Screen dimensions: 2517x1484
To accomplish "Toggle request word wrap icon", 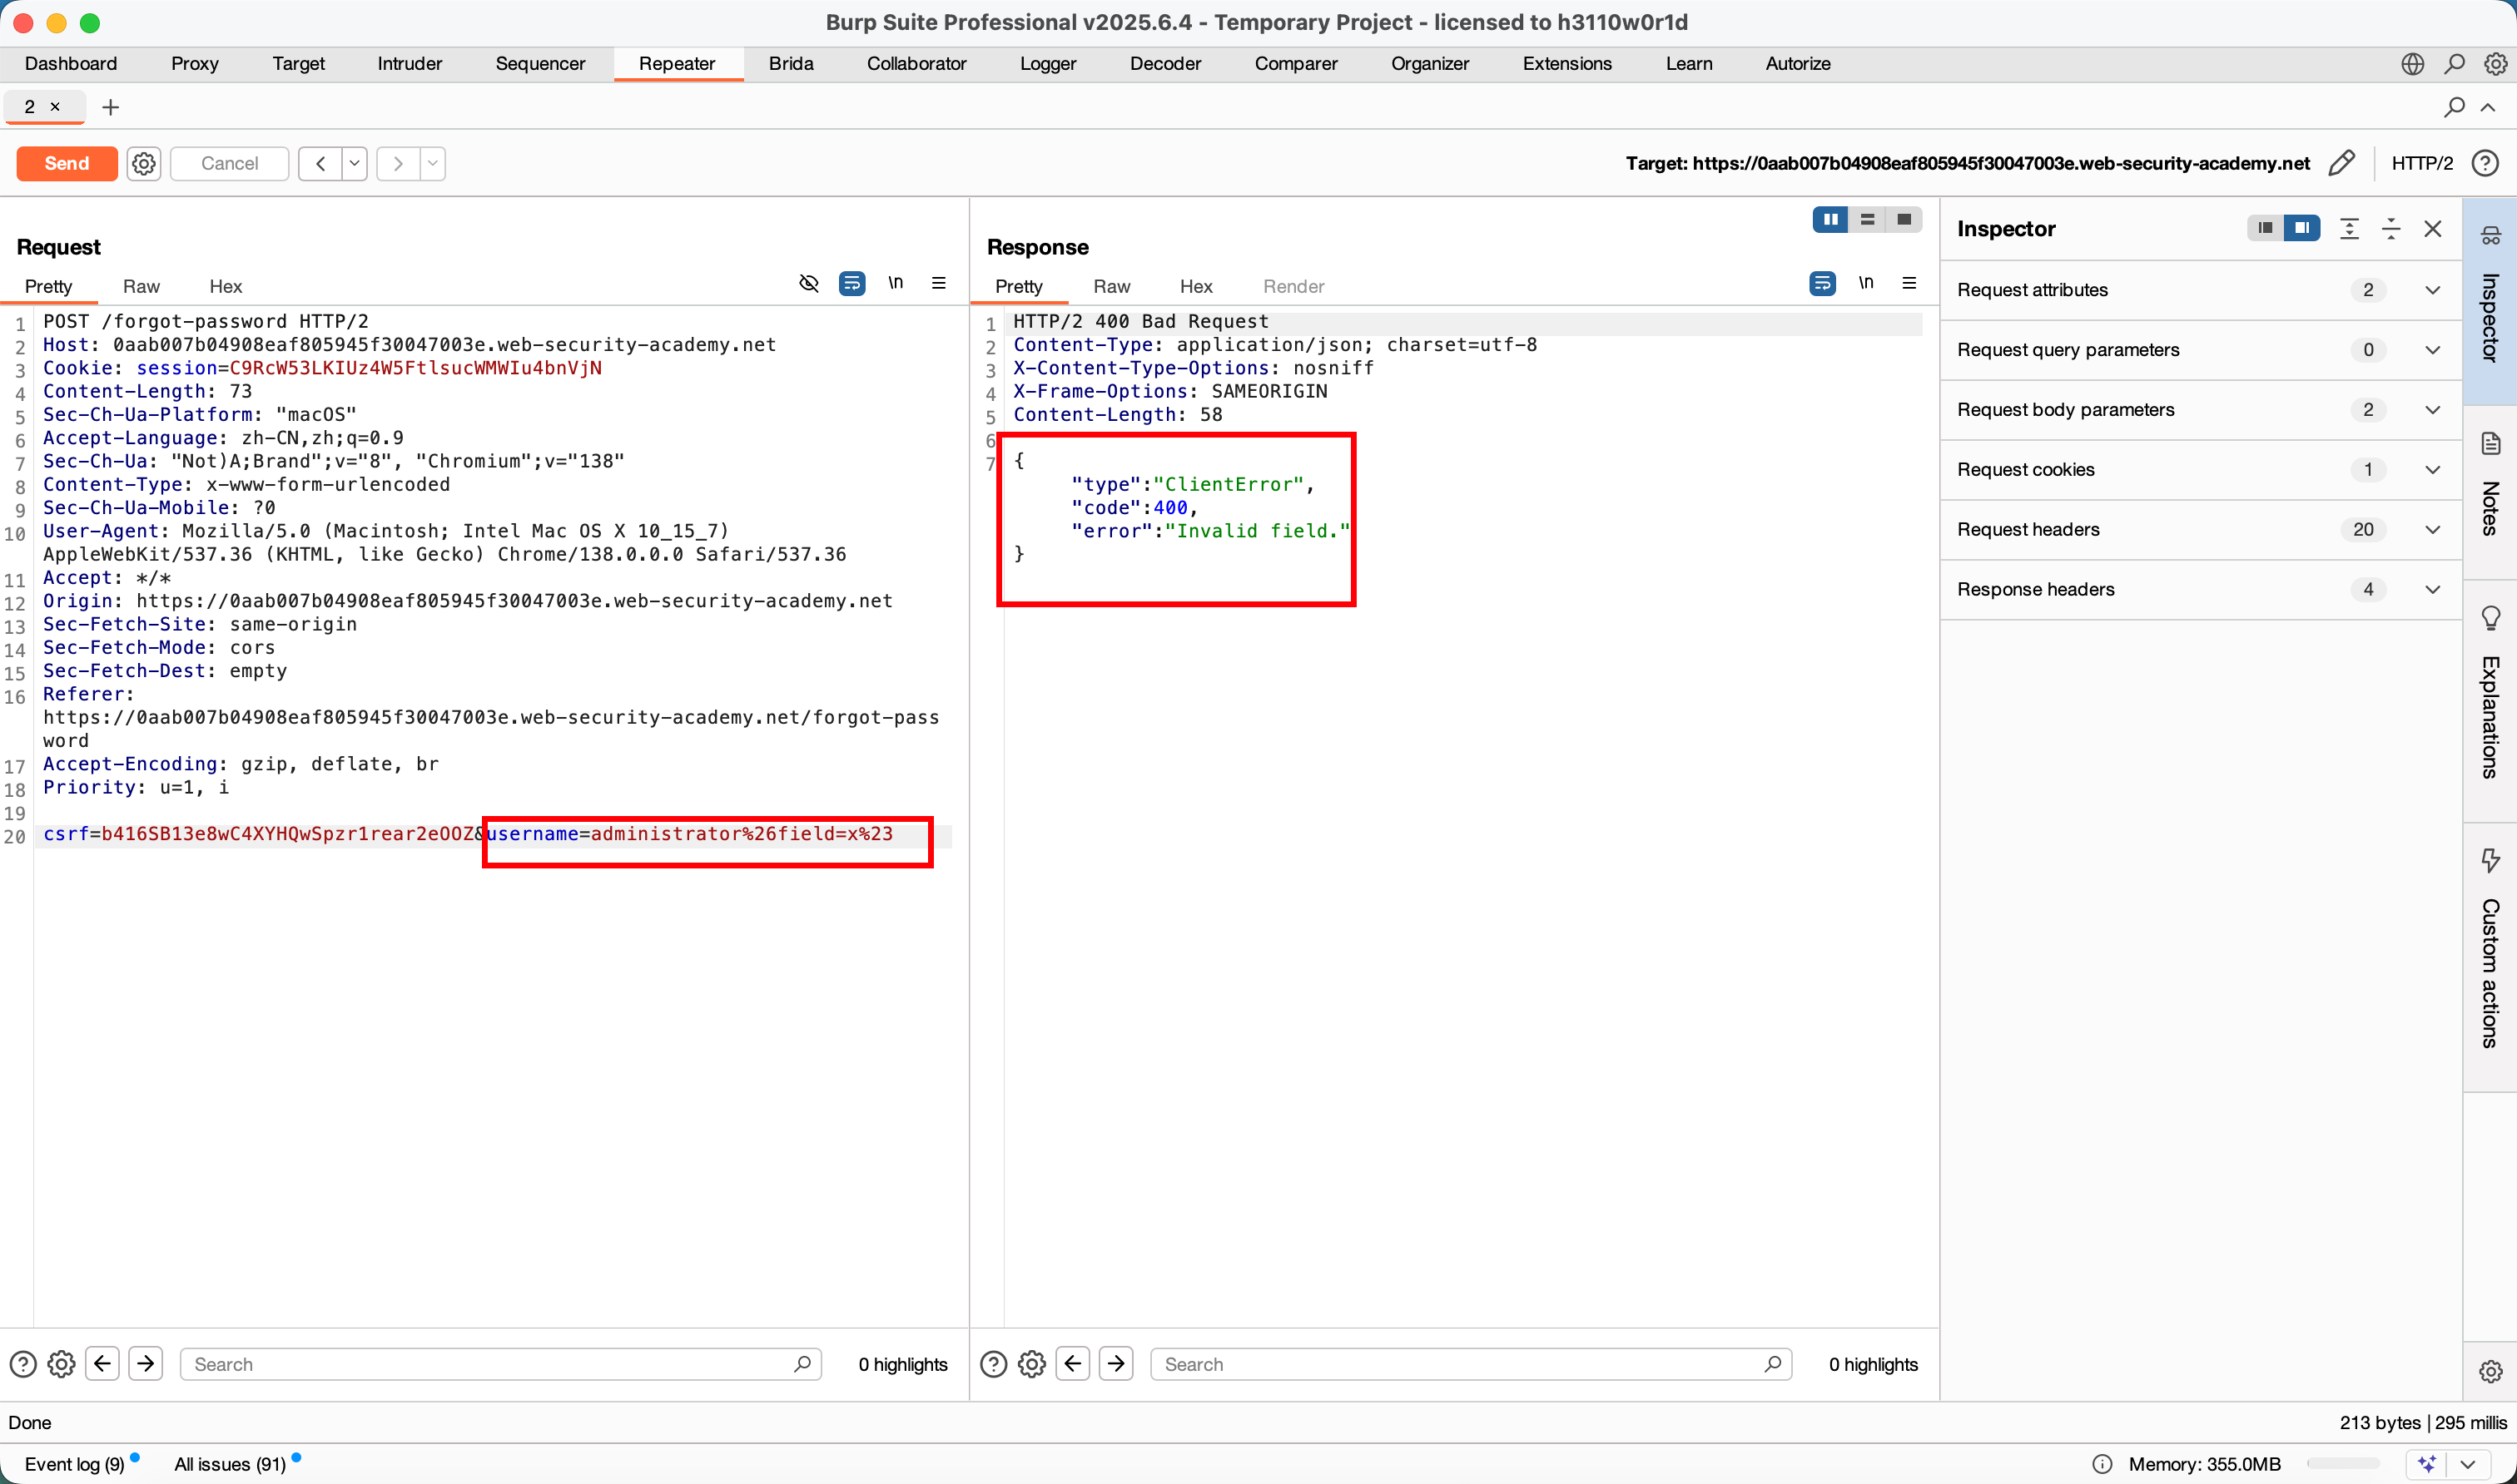I will 852,283.
